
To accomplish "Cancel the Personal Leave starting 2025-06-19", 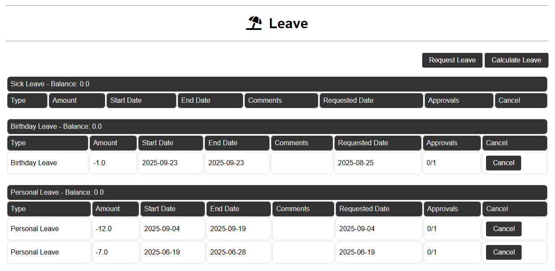I will coord(503,252).
